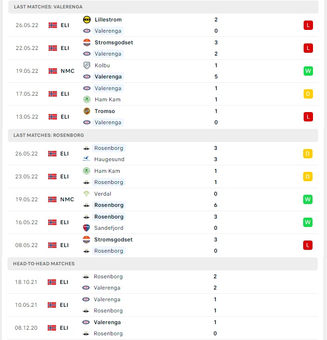Open the Head-to-Head Matches section header
This screenshot has height=340, width=327.
pos(163,264)
